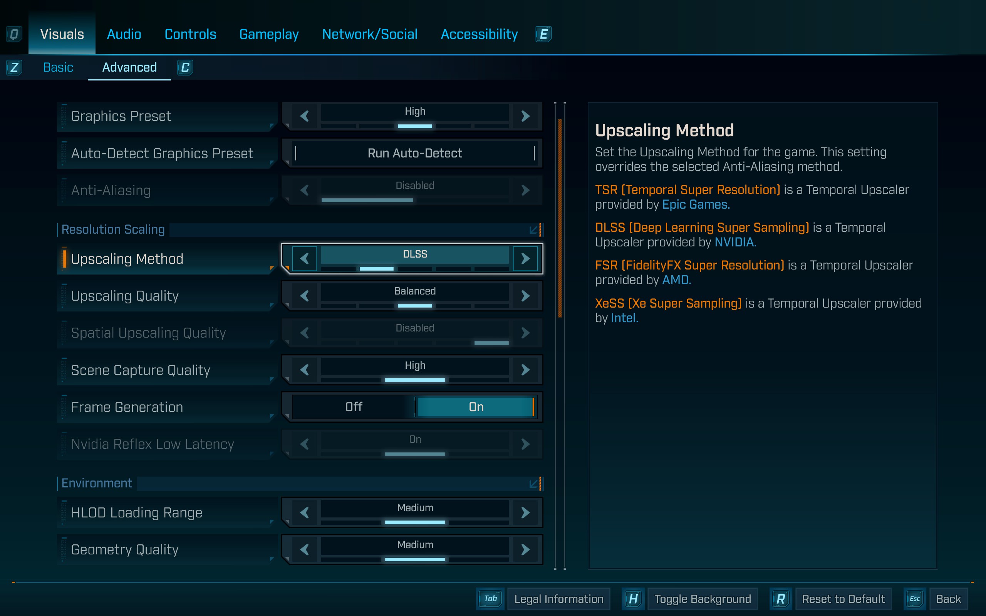This screenshot has height=616, width=986.
Task: Click the R key icon for Reset
Action: [x=780, y=598]
